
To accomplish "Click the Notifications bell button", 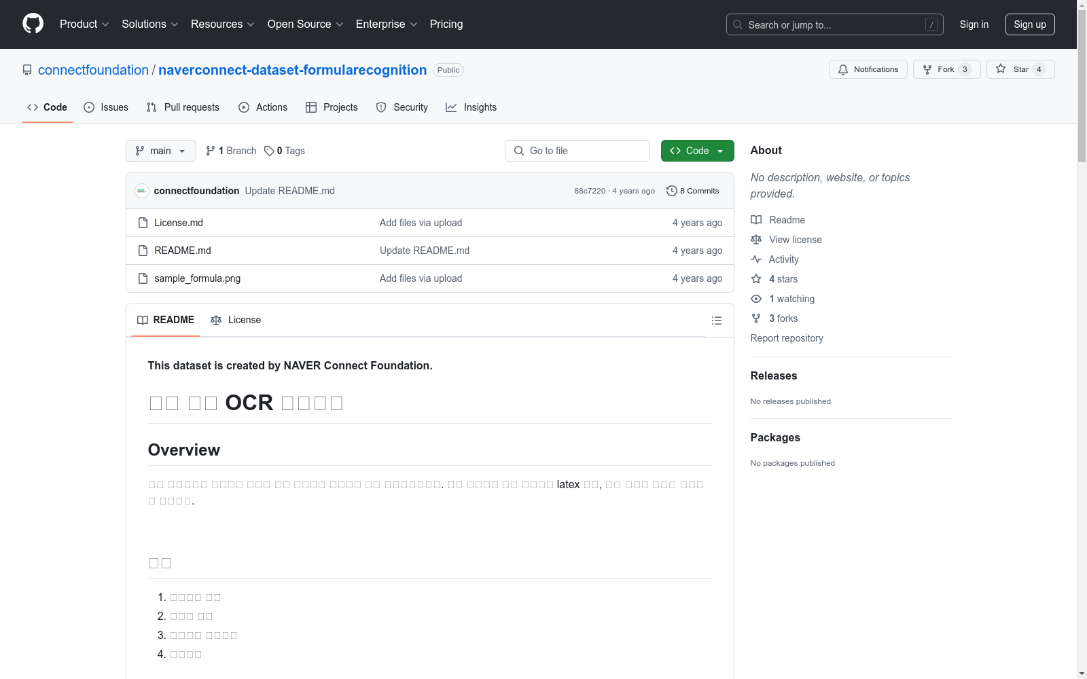I will pyautogui.click(x=868, y=69).
